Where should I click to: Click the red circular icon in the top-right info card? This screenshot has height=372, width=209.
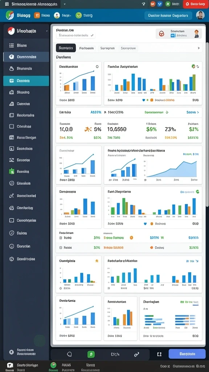pyautogui.click(x=162, y=34)
